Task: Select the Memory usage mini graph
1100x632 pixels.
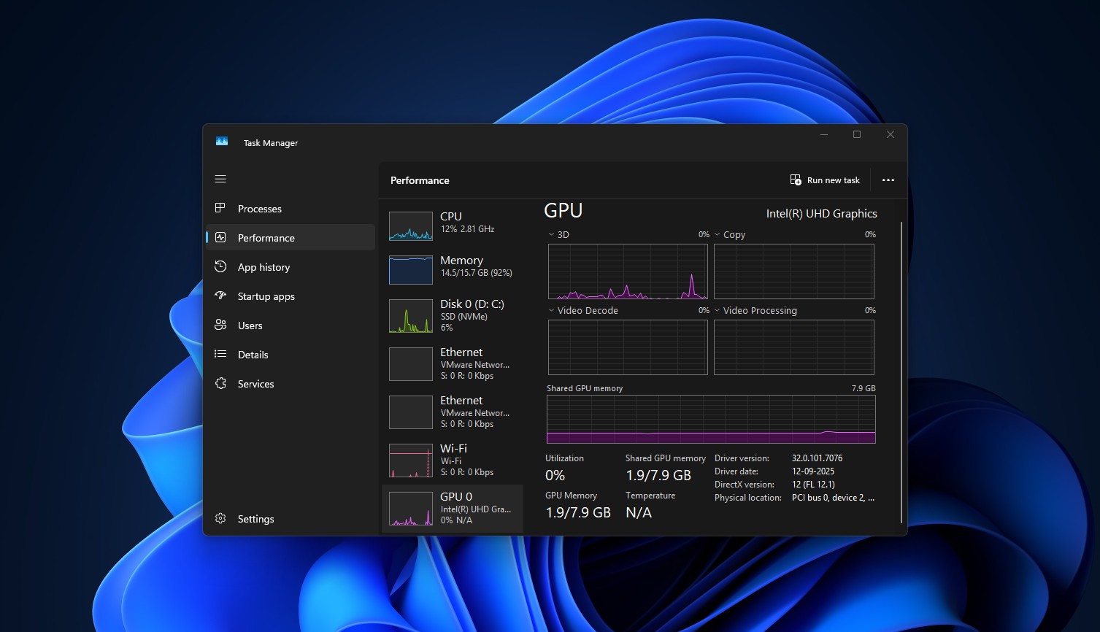Action: tap(411, 270)
